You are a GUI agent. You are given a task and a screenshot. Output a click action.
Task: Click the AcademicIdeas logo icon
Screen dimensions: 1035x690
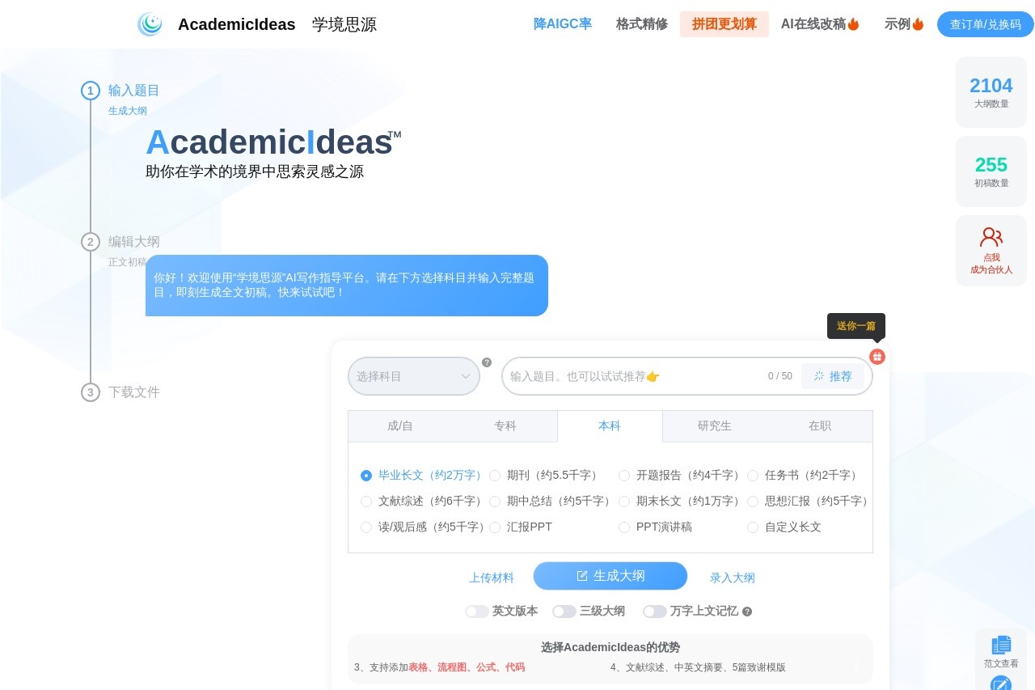pos(150,24)
